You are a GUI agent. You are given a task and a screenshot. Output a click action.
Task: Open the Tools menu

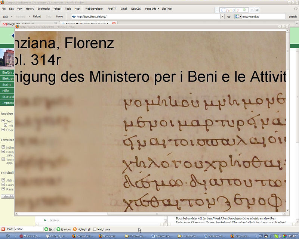point(68,9)
